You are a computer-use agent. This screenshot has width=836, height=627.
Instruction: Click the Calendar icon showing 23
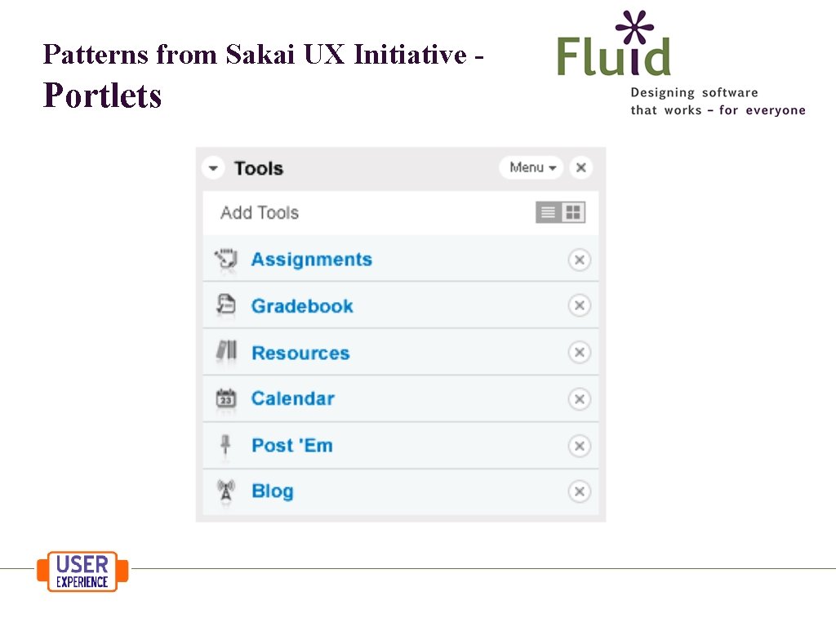225,398
